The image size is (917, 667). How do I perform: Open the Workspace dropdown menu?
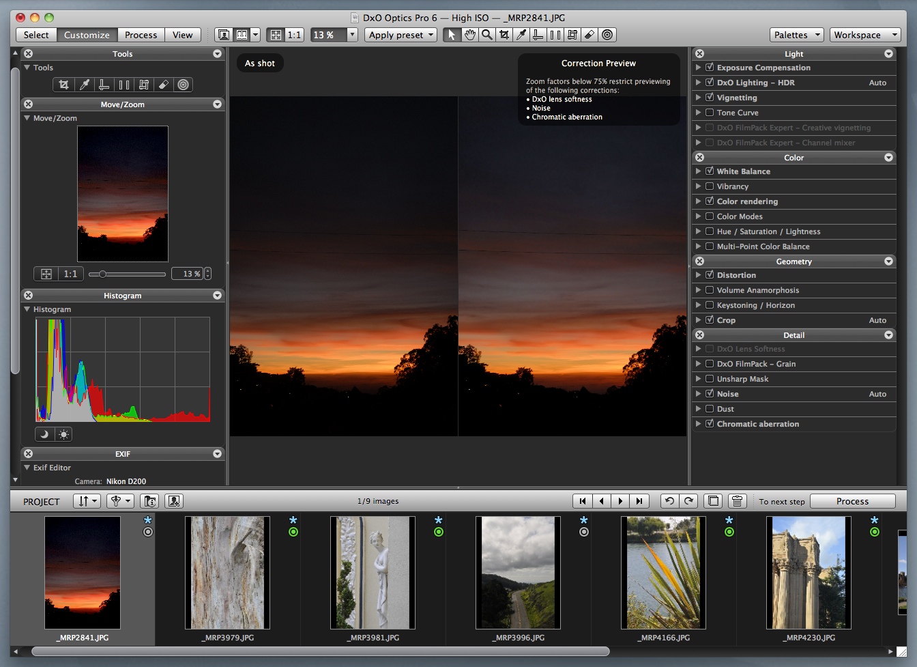point(864,35)
